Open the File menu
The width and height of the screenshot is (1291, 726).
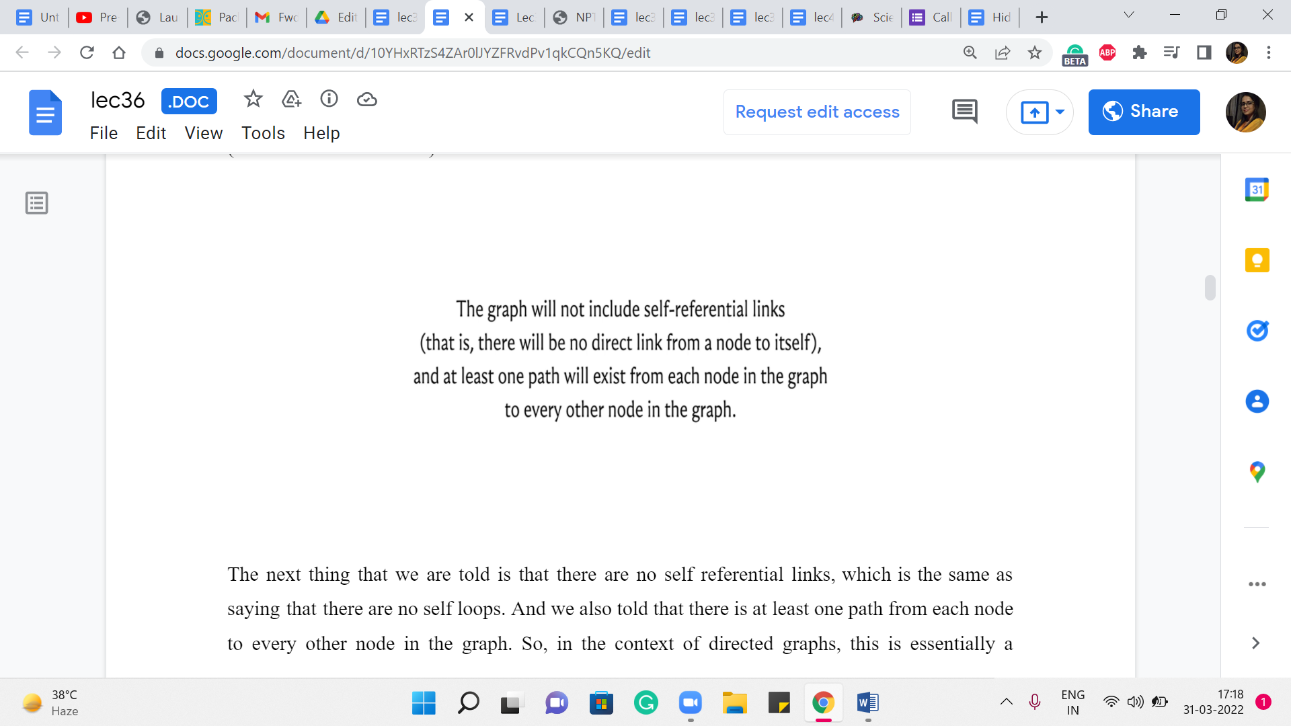click(x=104, y=133)
